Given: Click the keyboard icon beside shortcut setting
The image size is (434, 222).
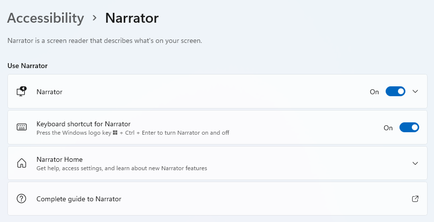Looking at the screenshot, I should coord(22,127).
